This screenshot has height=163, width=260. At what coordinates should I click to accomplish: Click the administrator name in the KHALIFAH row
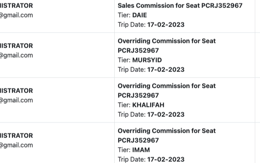(x=16, y=91)
